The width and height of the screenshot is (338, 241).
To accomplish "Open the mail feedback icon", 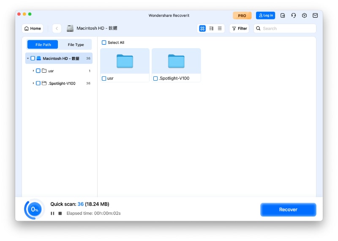I will (315, 16).
